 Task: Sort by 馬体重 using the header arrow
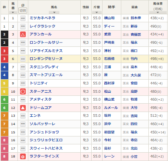pyautogui.click(x=158, y=12)
